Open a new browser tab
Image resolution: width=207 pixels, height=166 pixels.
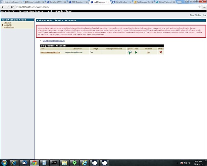(179, 2)
